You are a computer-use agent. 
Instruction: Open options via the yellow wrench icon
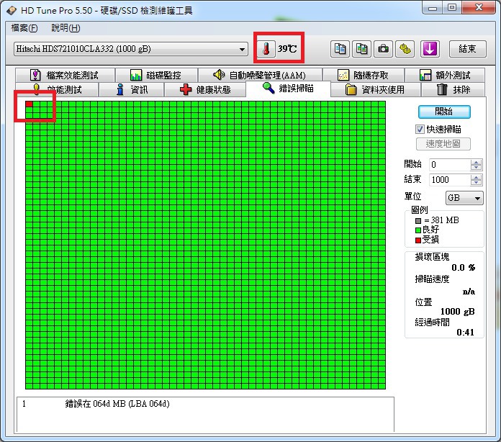tap(405, 49)
